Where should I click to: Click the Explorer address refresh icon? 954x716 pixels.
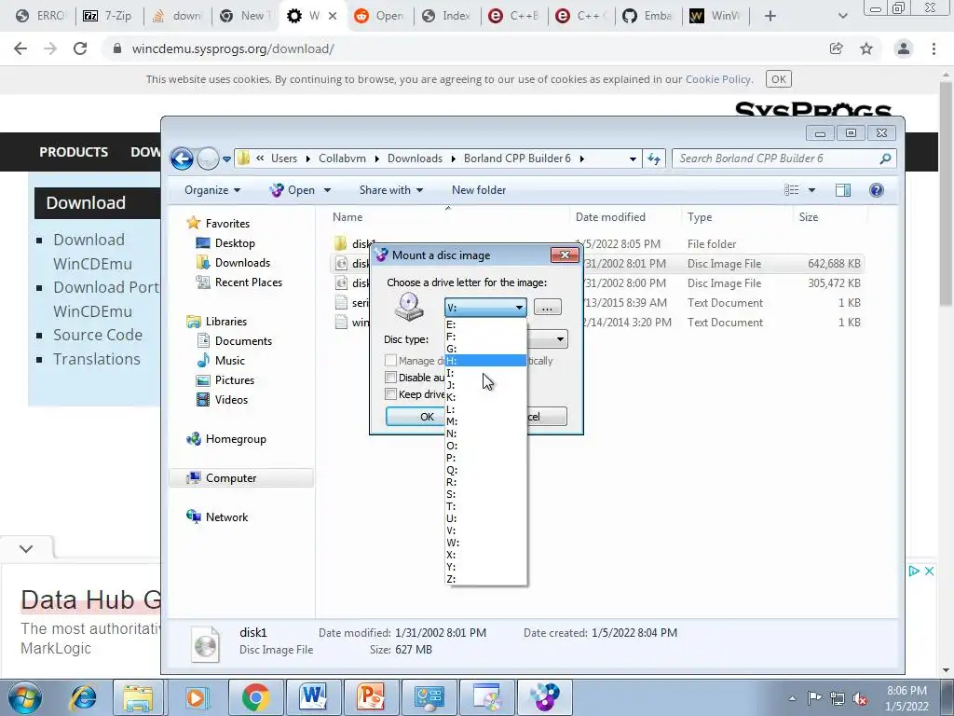(x=654, y=158)
